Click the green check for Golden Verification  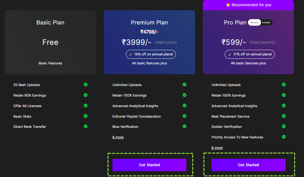pyautogui.click(x=284, y=126)
